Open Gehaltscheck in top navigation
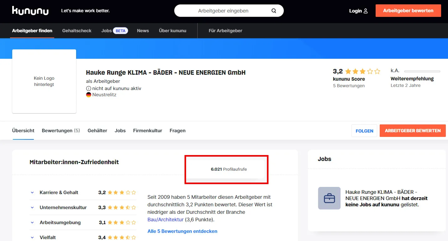This screenshot has height=241, width=448. pos(77,31)
